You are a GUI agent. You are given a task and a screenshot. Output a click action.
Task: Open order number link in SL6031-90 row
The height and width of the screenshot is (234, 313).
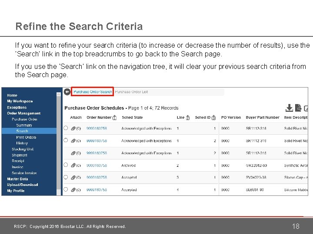click(97, 190)
